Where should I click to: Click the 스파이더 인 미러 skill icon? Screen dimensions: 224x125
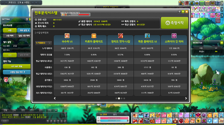[174, 36]
